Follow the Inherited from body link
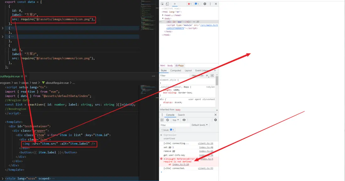This screenshot has height=181, width=345. (178, 109)
